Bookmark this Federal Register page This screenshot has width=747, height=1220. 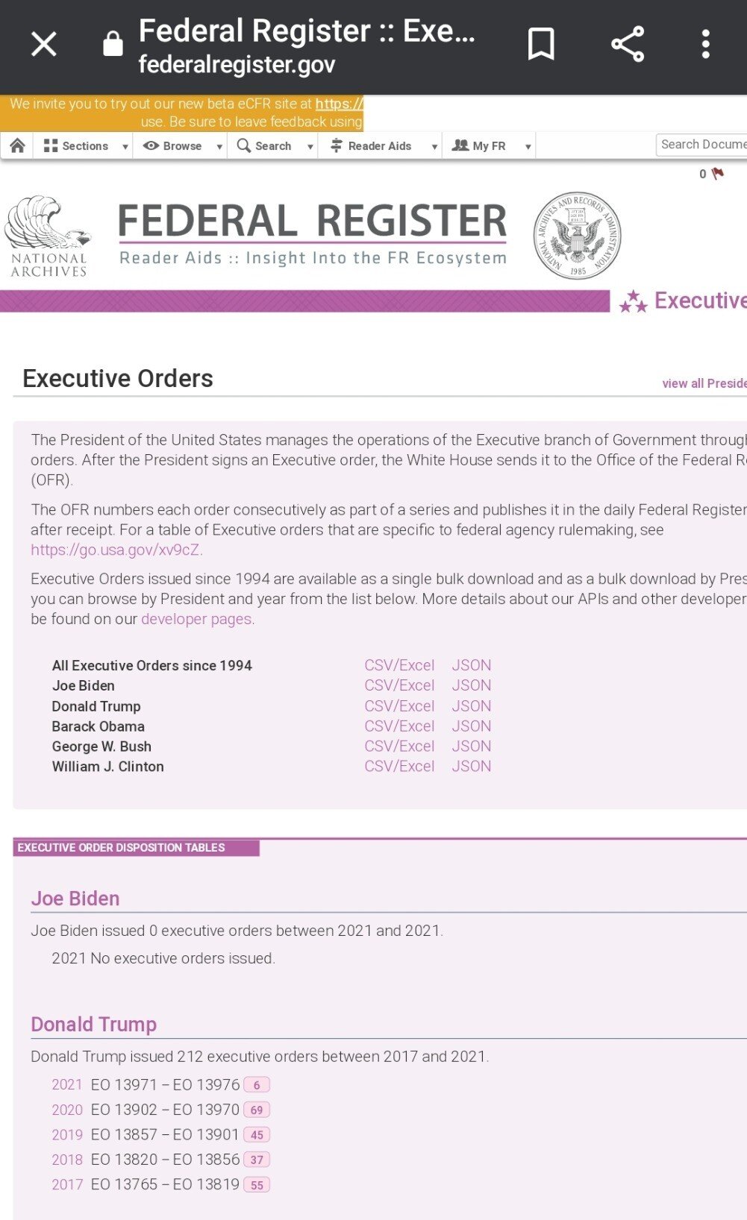point(540,44)
